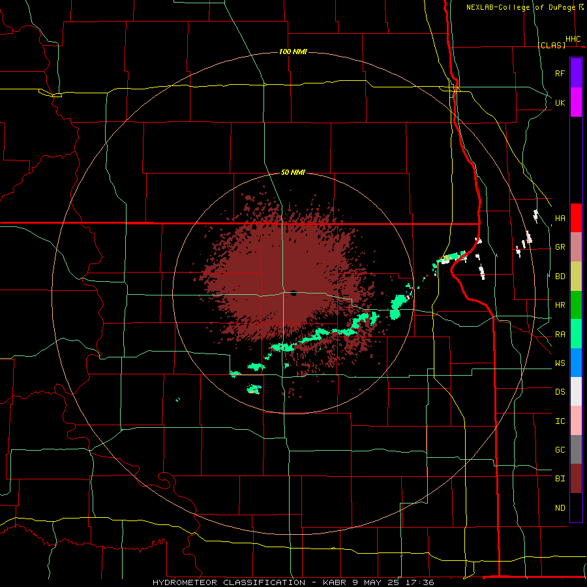
Task: Click the HA legend label
Action: pos(560,218)
